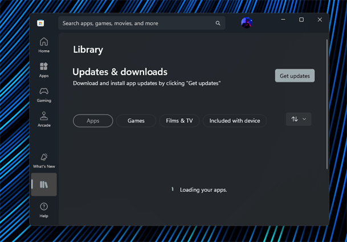Switch to Films & TV filter
Image resolution: width=347 pixels, height=242 pixels.
click(x=179, y=121)
